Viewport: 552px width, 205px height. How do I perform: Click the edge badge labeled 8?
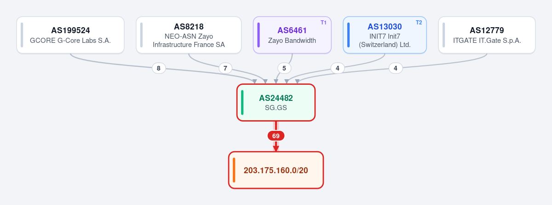coord(159,68)
